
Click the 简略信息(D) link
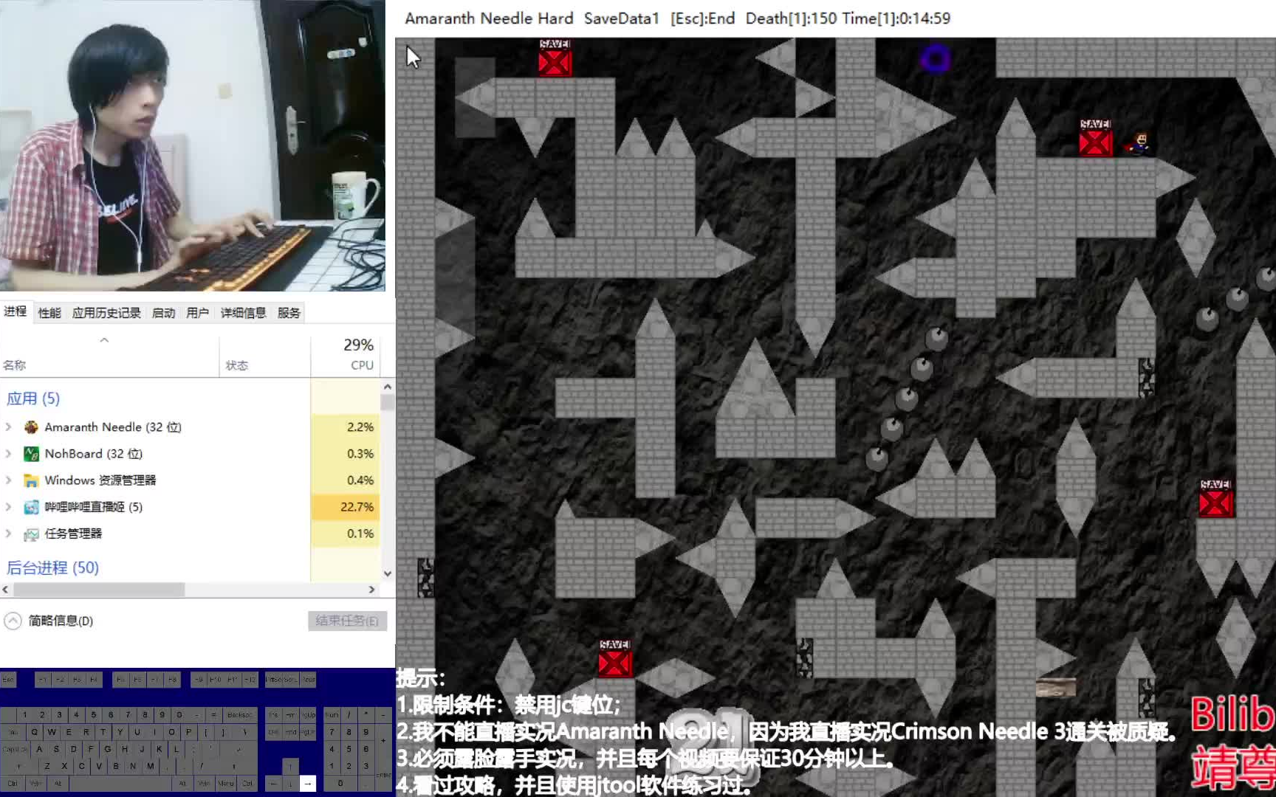61,621
